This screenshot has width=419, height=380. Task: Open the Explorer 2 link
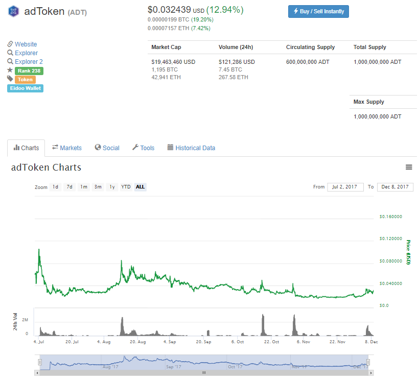coord(29,62)
